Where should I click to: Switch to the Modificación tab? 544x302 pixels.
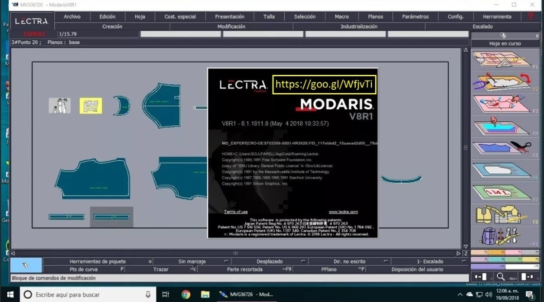(232, 26)
